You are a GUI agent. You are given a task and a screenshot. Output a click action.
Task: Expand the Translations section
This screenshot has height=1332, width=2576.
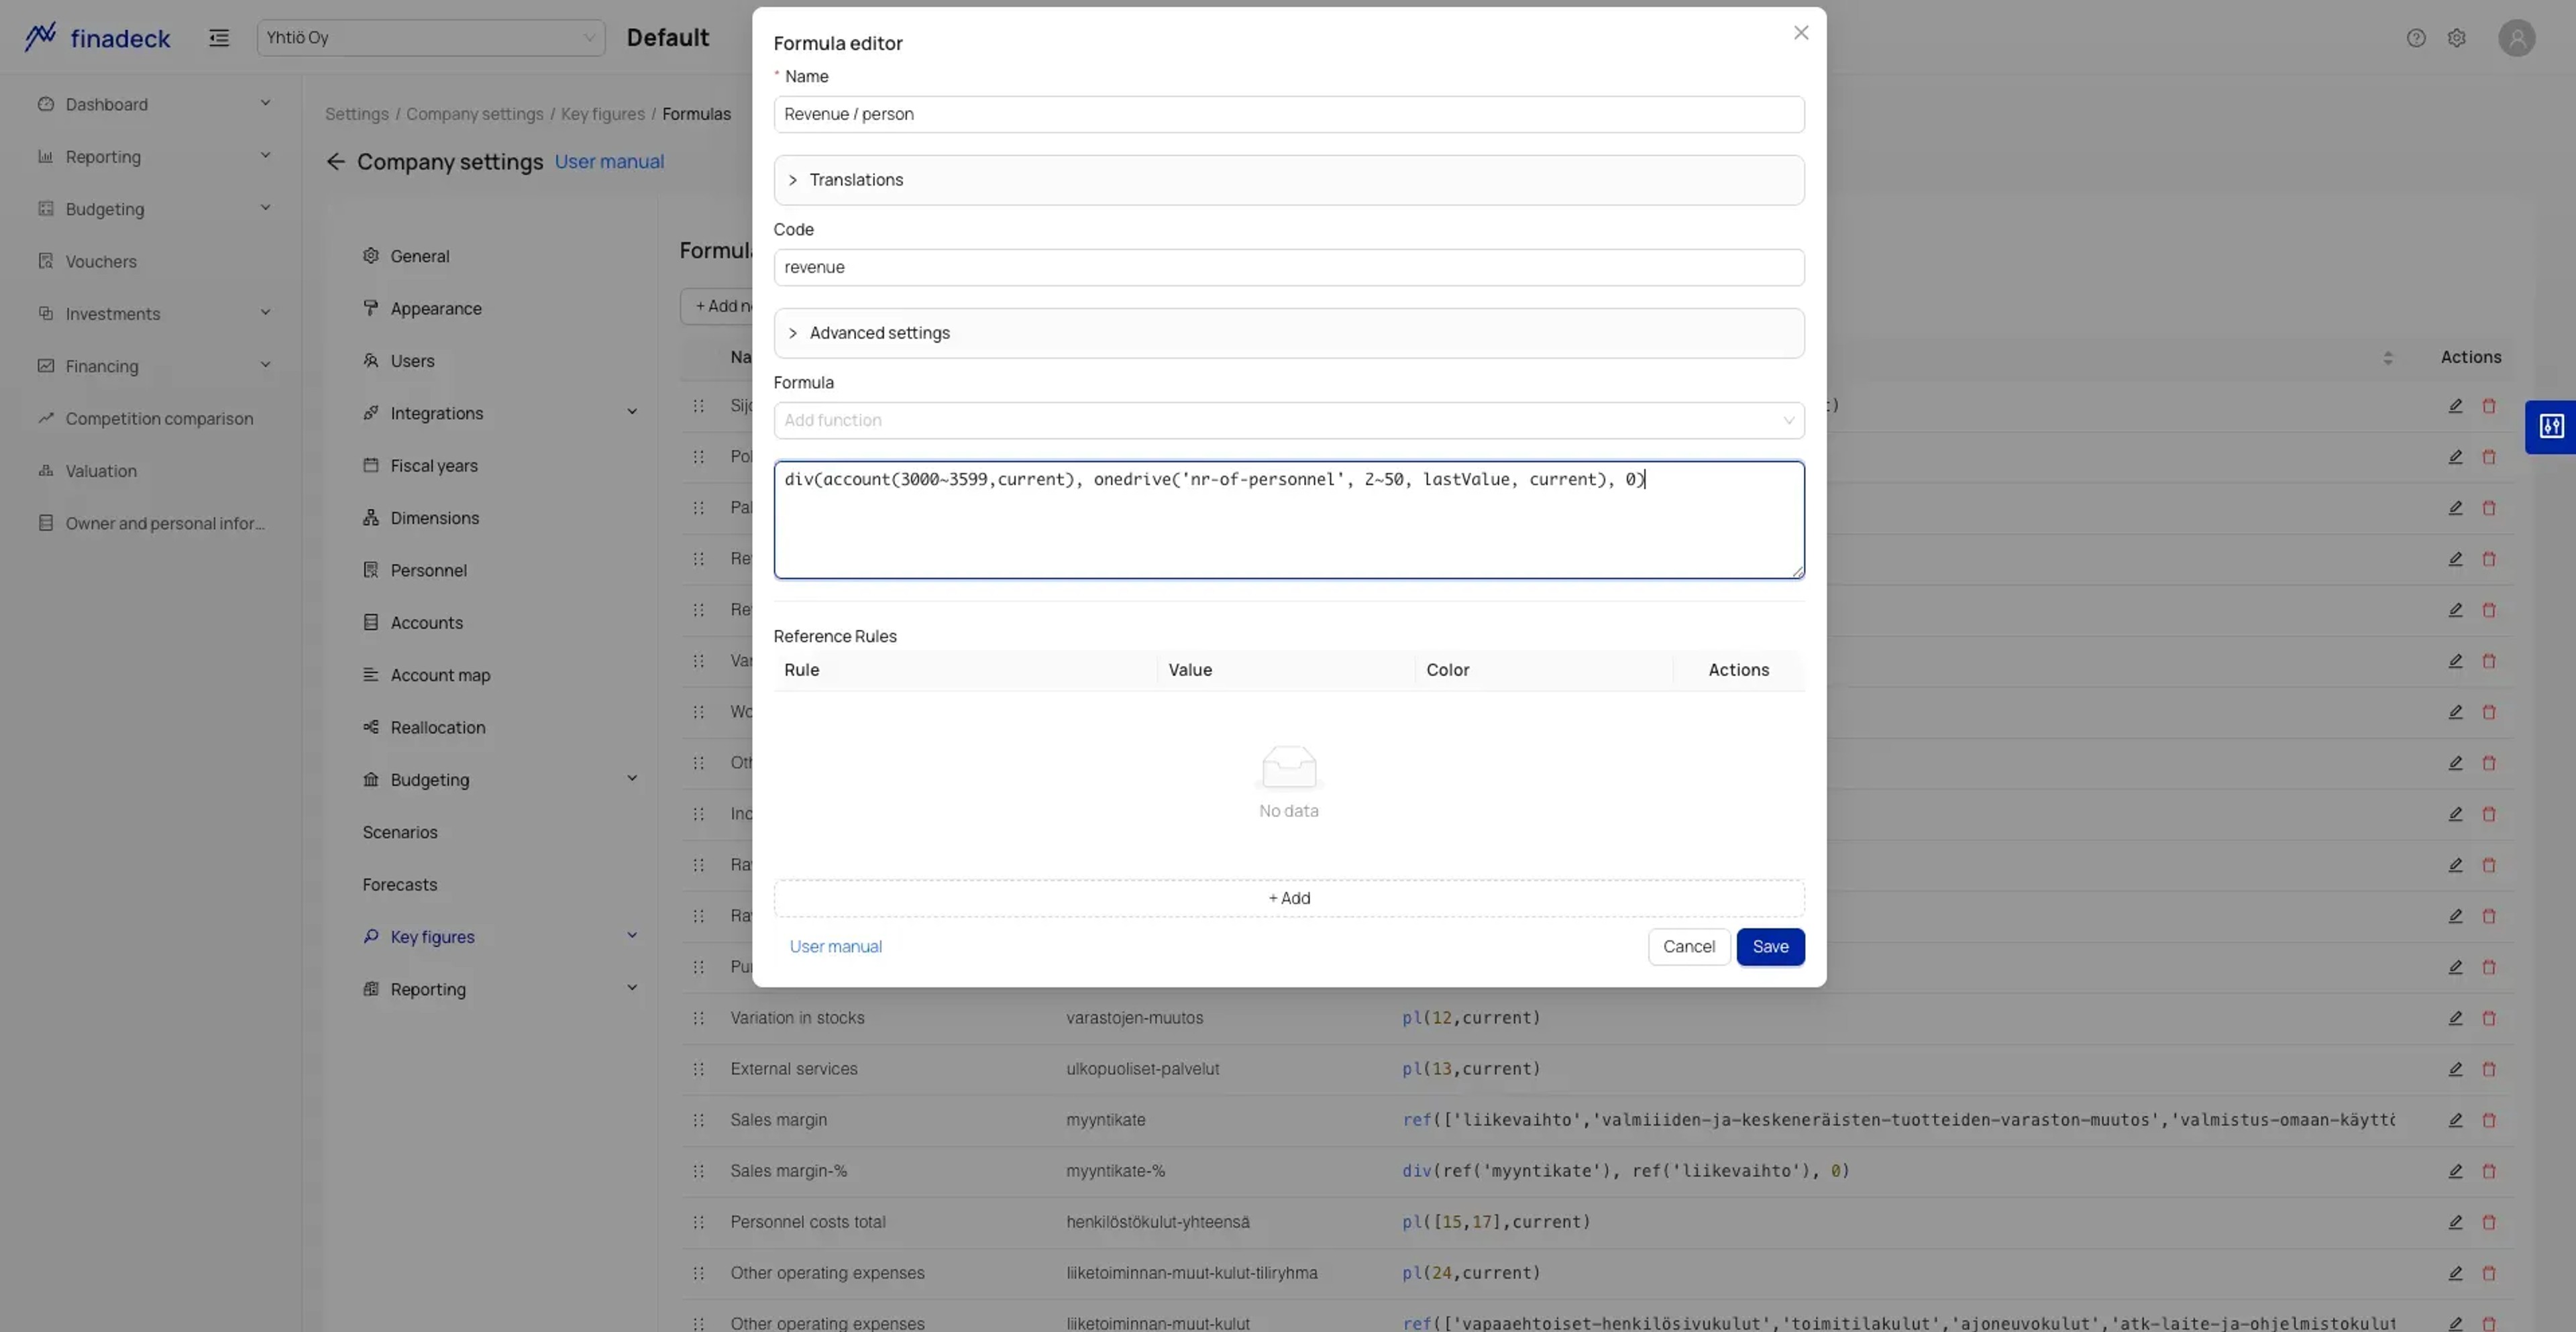point(1289,180)
